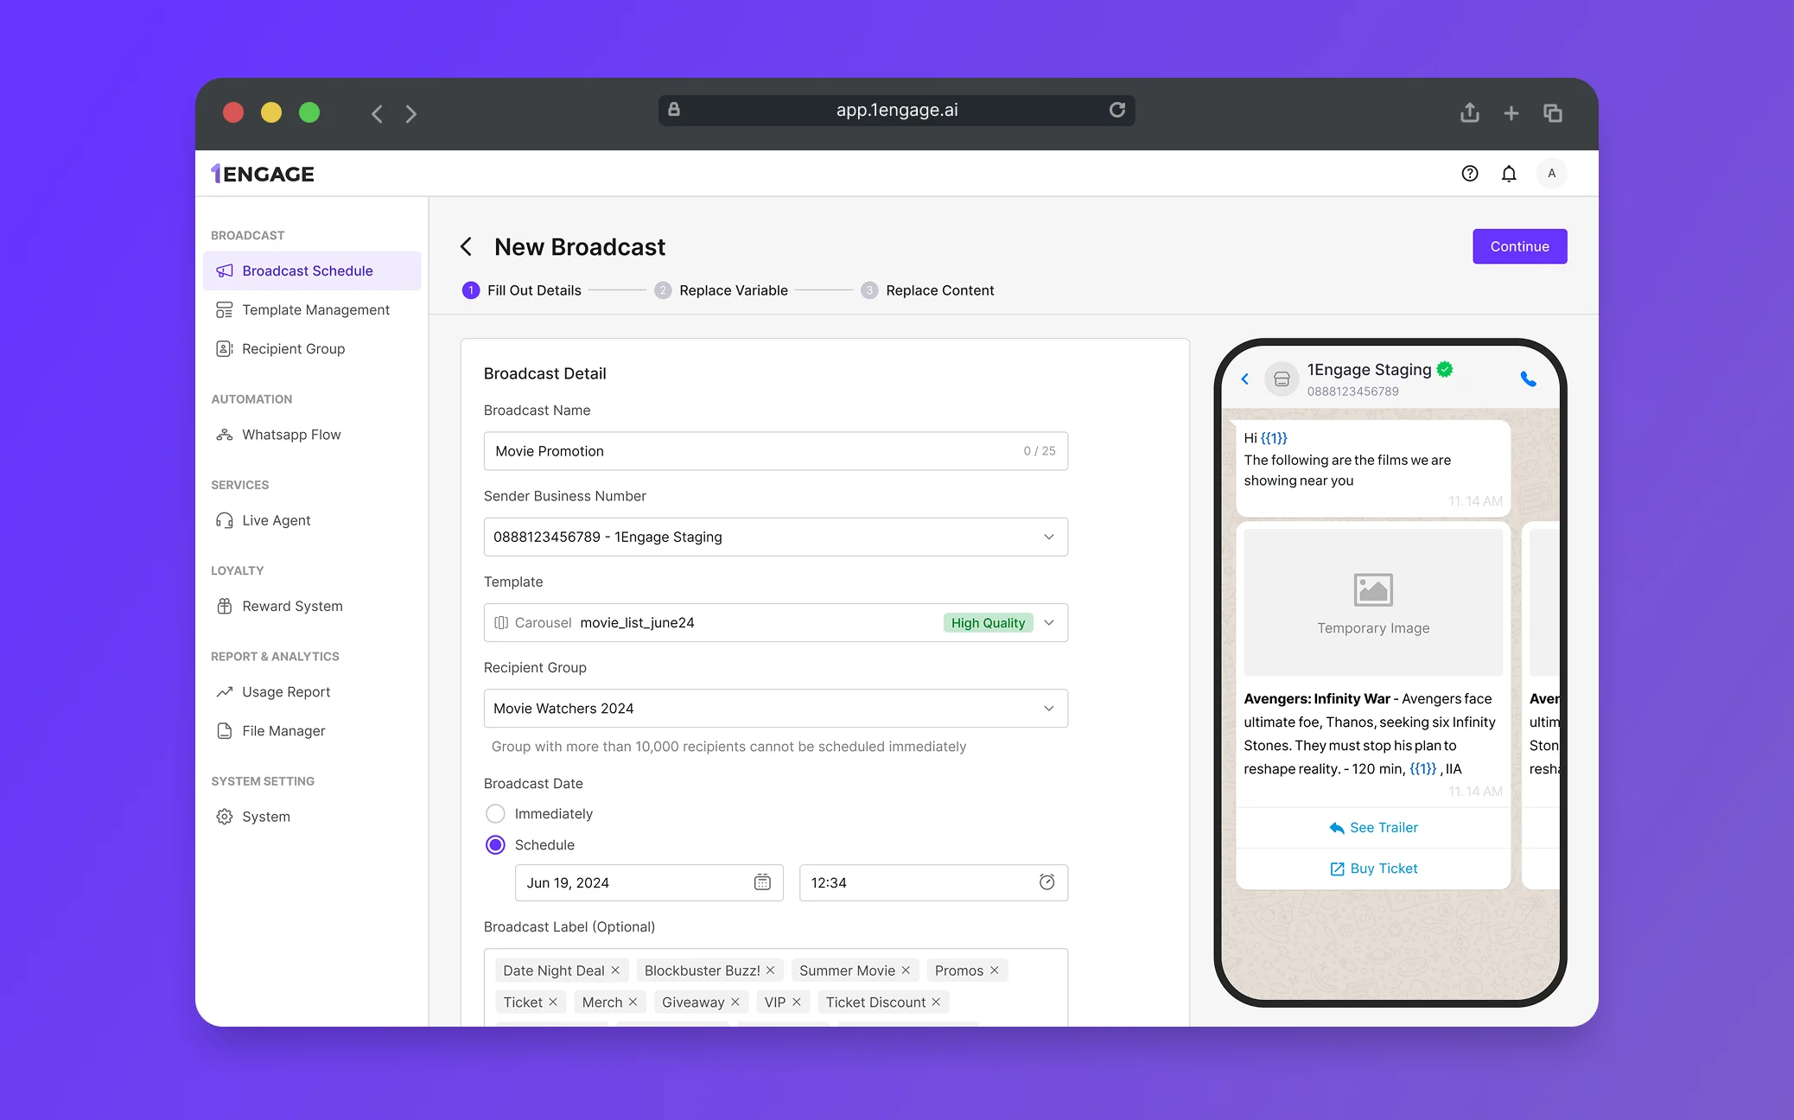Viewport: 1794px width, 1120px height.
Task: Open Reward System page
Action: [x=312, y=606]
